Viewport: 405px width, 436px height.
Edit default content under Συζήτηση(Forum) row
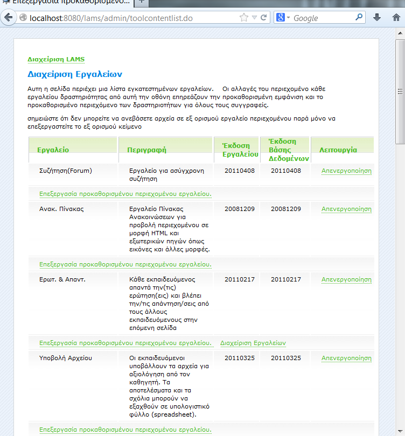click(125, 194)
